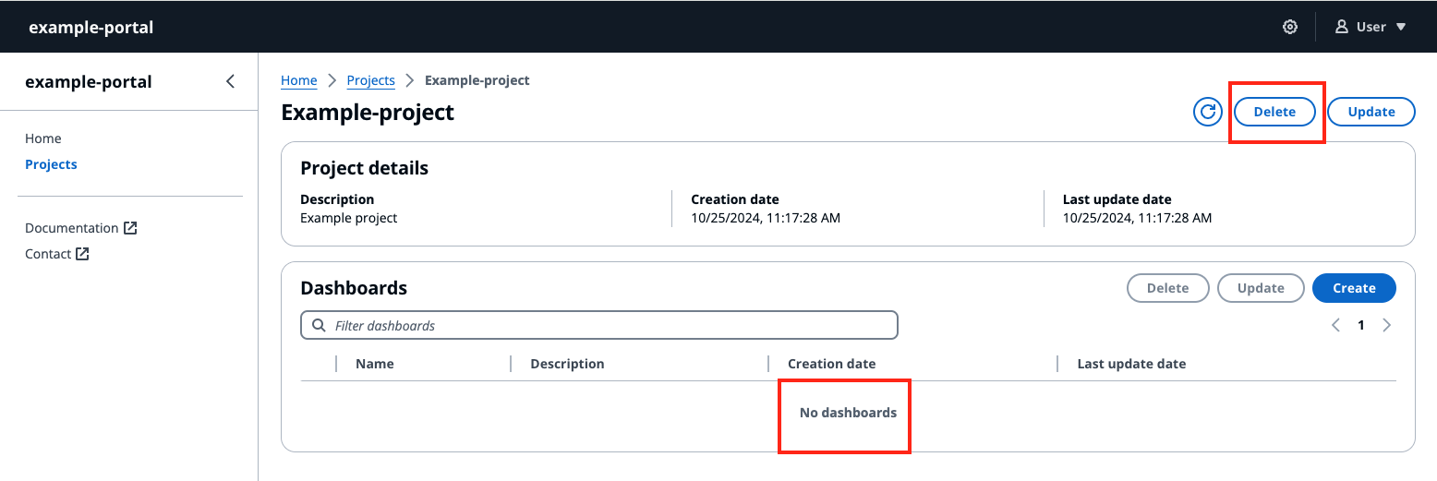Collapse the example-portal sidebar with the chevron
The width and height of the screenshot is (1437, 481).
230,81
